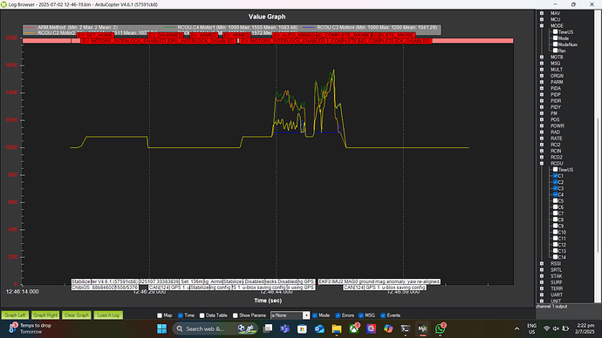This screenshot has height=338, width=602.
Task: Open the Terminal icon in taskbar
Action: tap(405, 328)
